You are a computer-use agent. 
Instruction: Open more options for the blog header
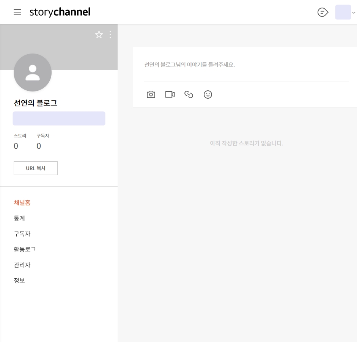pos(110,35)
